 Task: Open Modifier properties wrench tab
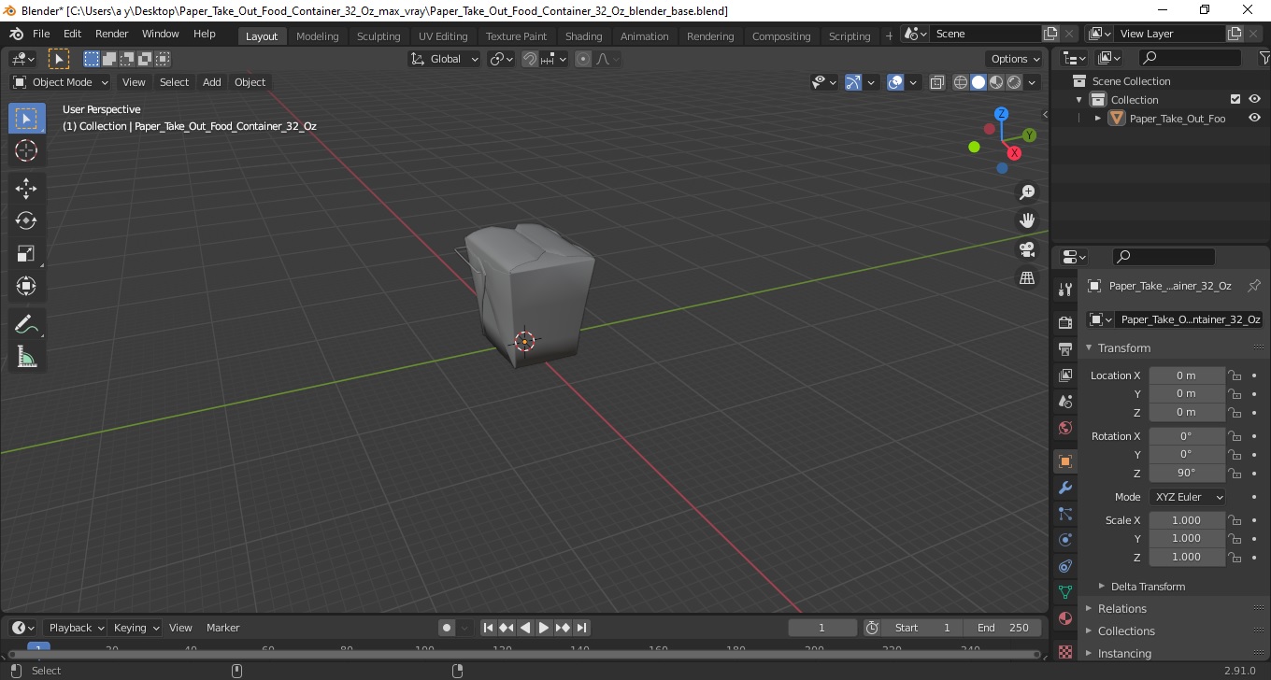(x=1064, y=488)
